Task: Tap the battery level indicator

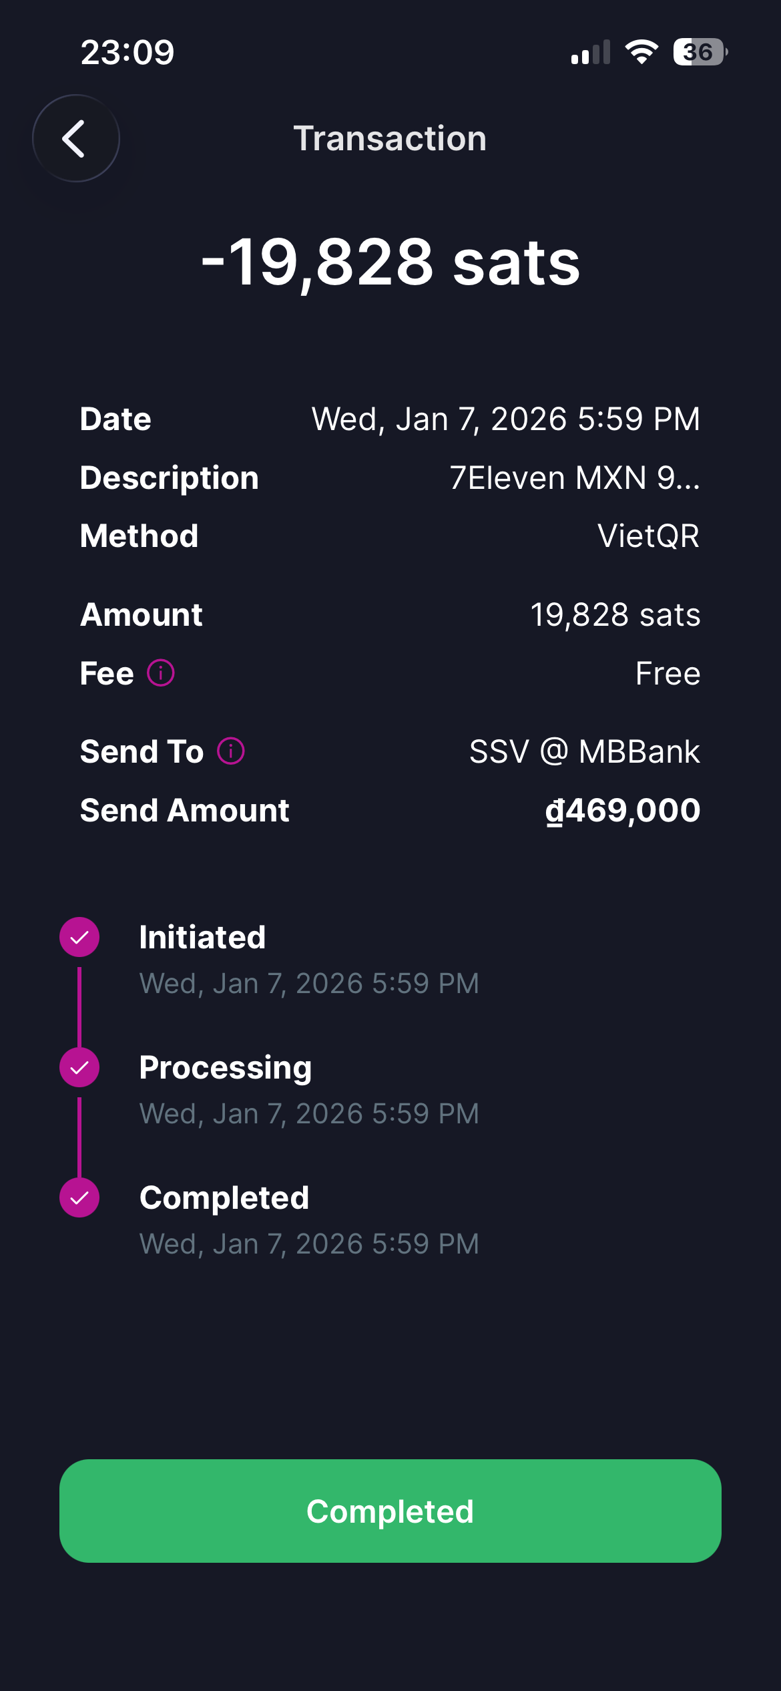Action: pyautogui.click(x=700, y=52)
